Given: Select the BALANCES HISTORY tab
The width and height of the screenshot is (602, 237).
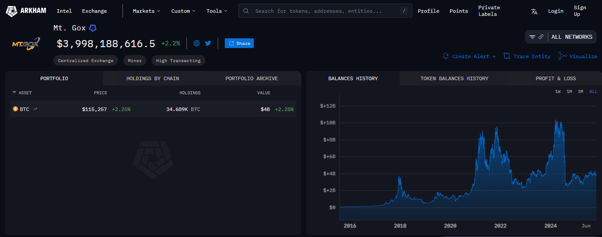Looking at the screenshot, I should pyautogui.click(x=353, y=78).
